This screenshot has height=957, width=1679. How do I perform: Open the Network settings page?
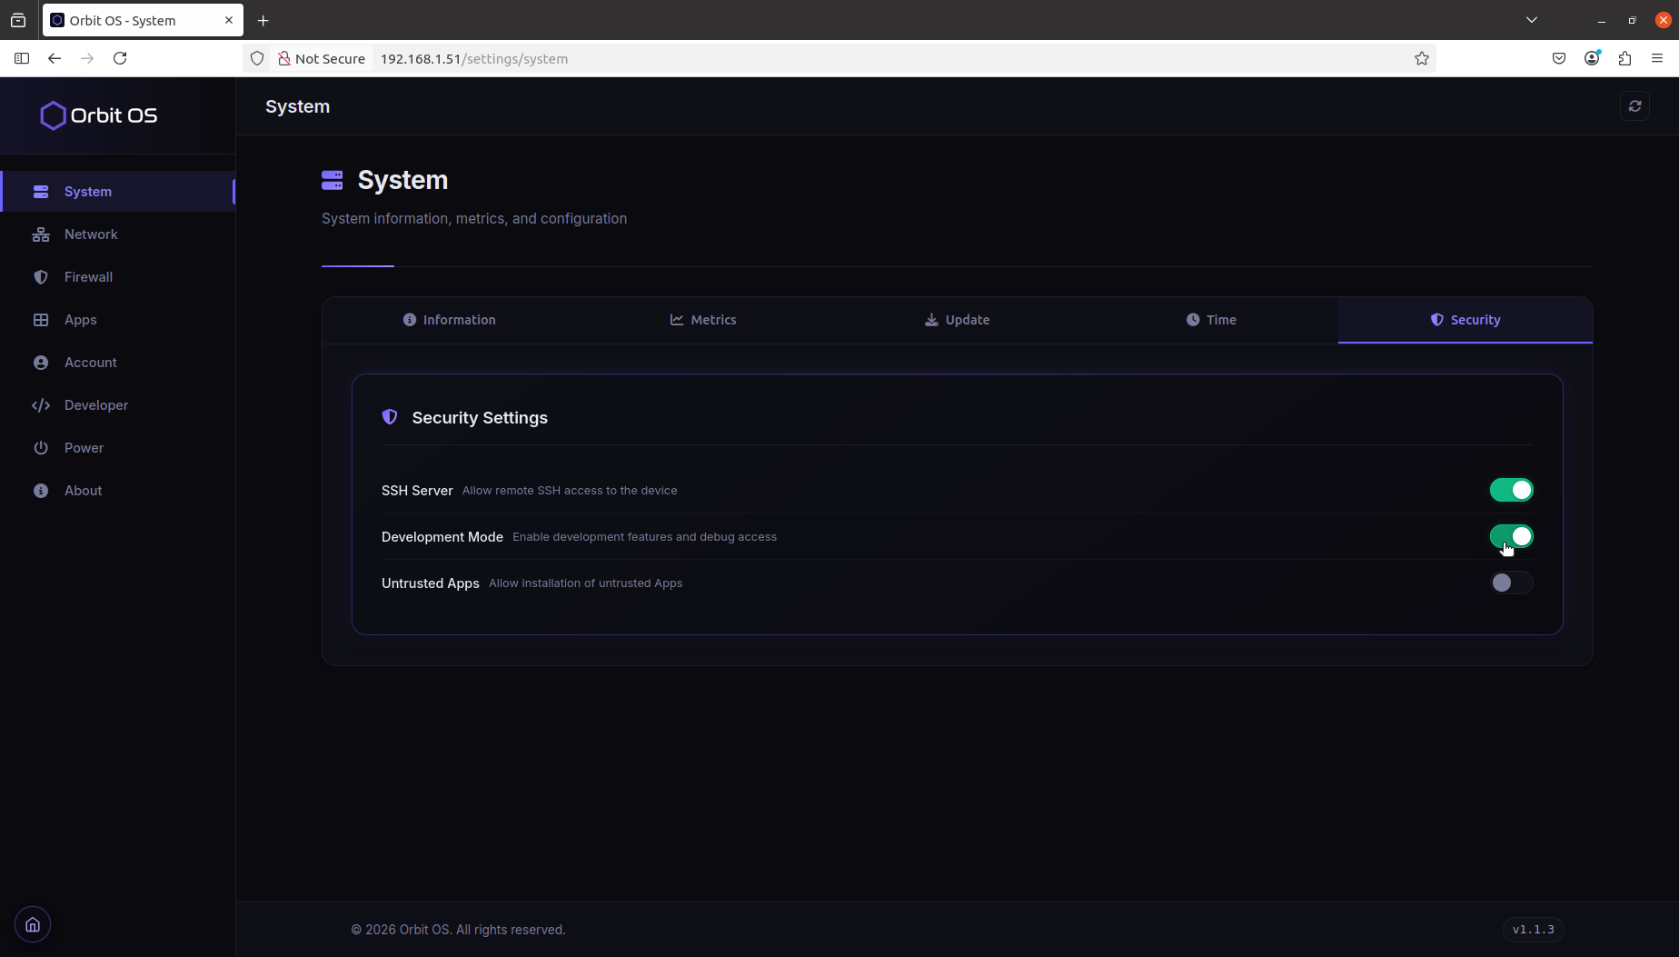(118, 234)
